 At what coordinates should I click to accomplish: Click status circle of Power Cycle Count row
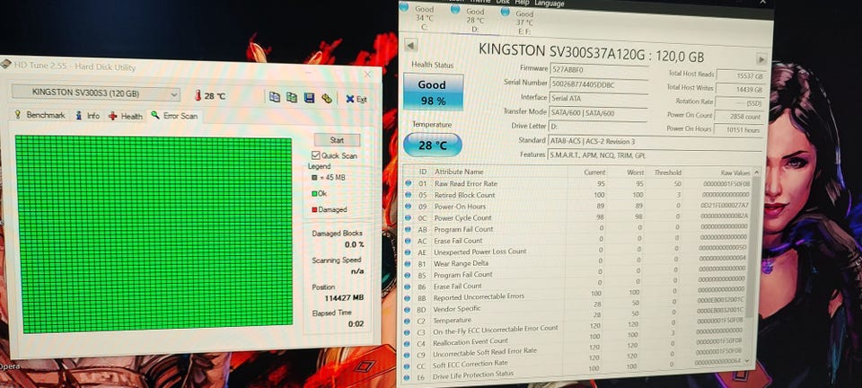click(x=408, y=217)
